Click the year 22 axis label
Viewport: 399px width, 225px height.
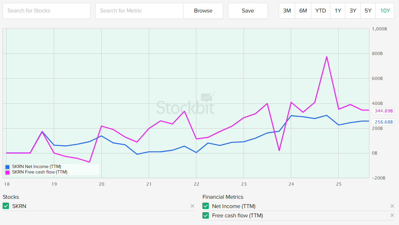[196, 184]
